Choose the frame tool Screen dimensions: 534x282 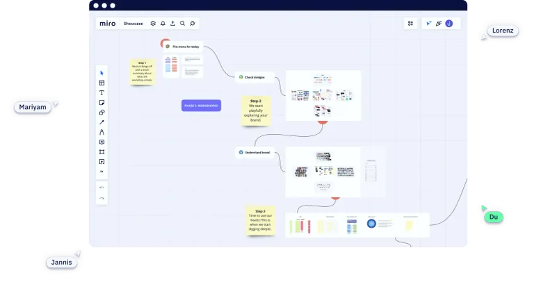pyautogui.click(x=102, y=151)
